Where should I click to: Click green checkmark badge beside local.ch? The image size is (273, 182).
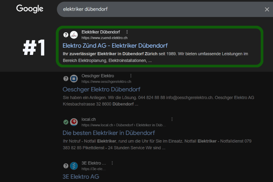[66, 122]
